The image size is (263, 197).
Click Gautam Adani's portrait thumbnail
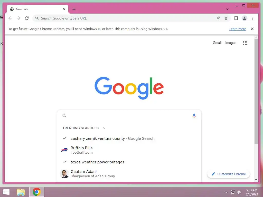(x=64, y=174)
